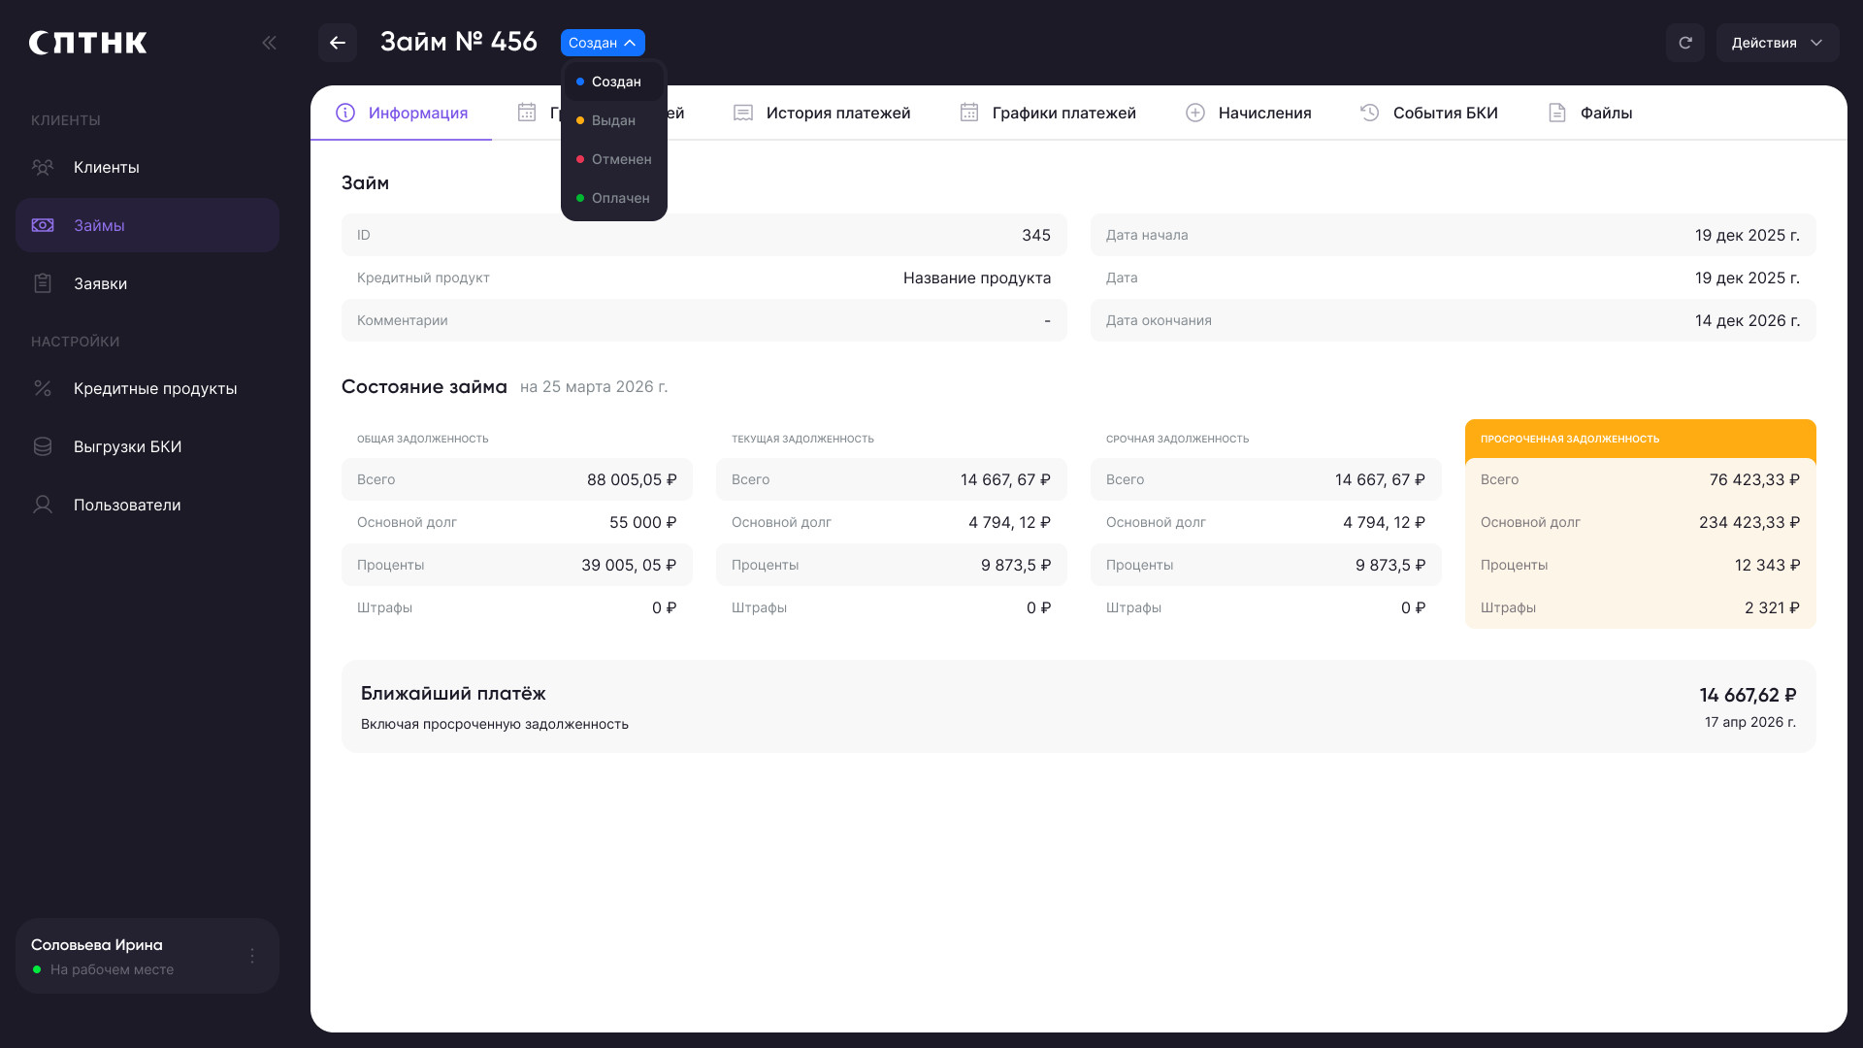Viewport: 1863px width, 1048px height.
Task: Open Выгрузки БКИ database item
Action: (x=147, y=446)
